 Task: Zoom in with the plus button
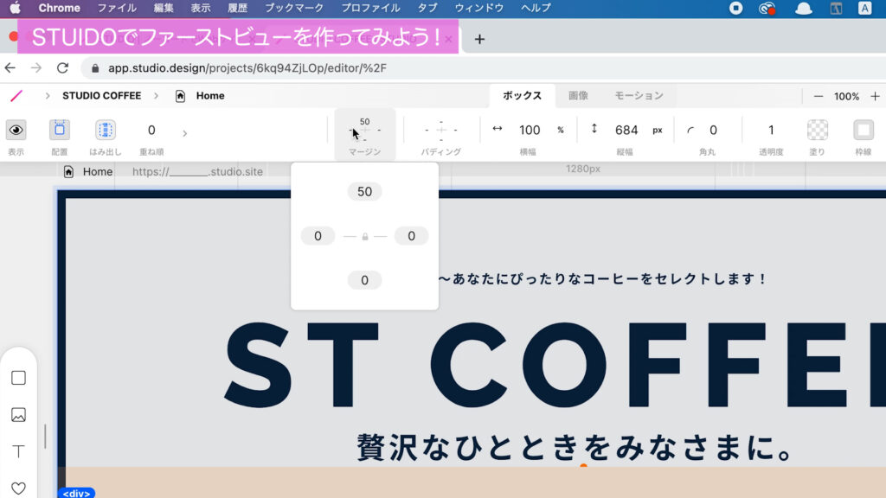click(x=875, y=97)
